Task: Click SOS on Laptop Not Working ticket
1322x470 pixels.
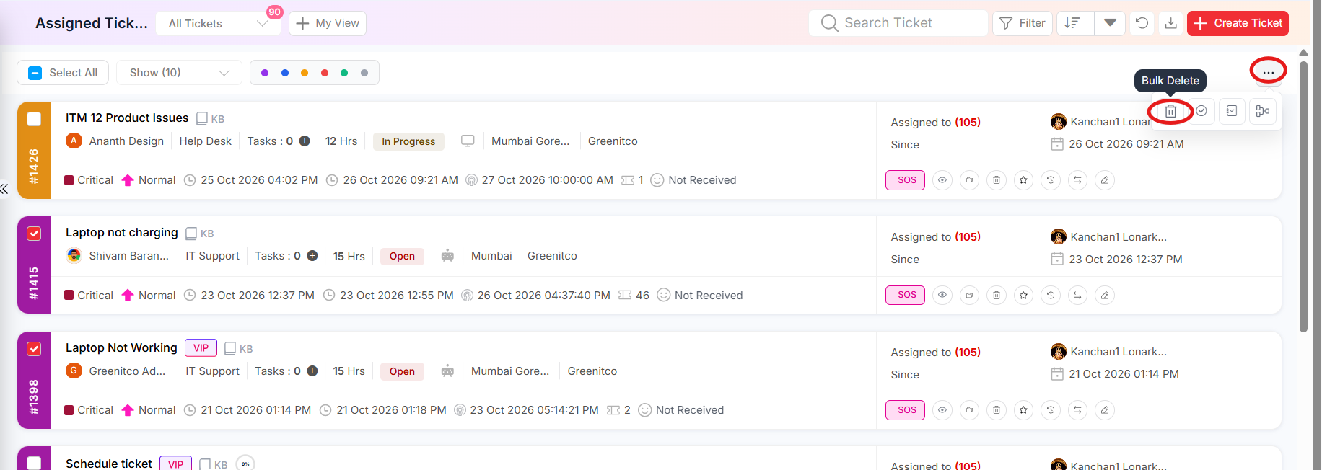Action: point(906,410)
